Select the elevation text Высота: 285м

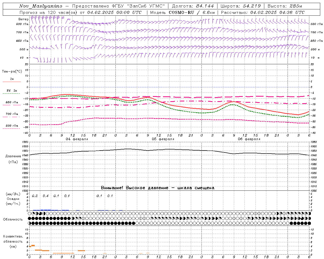point(285,6)
